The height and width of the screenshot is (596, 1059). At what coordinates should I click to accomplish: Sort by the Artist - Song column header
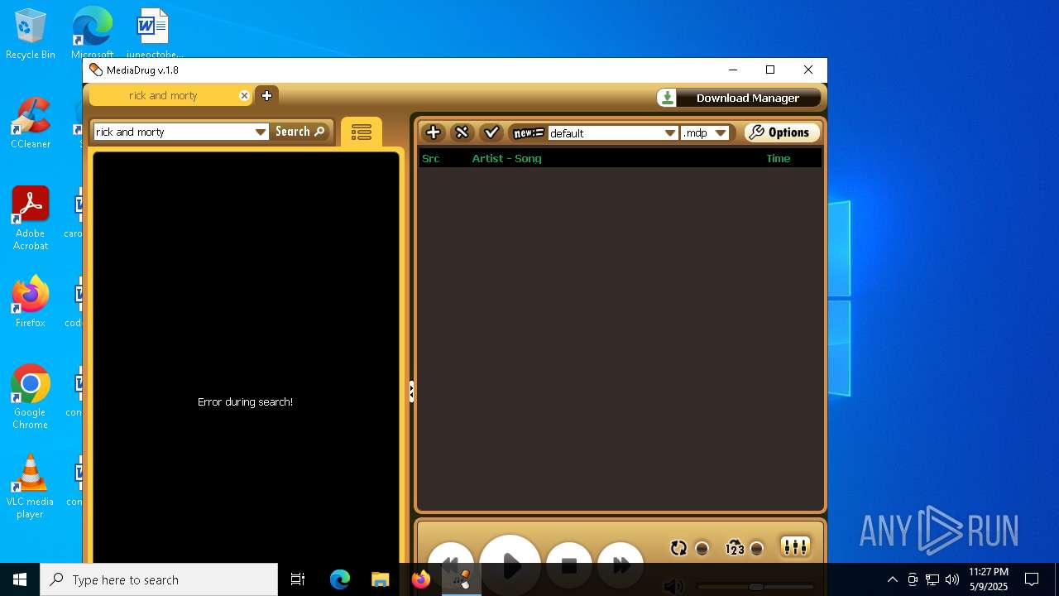pos(506,158)
